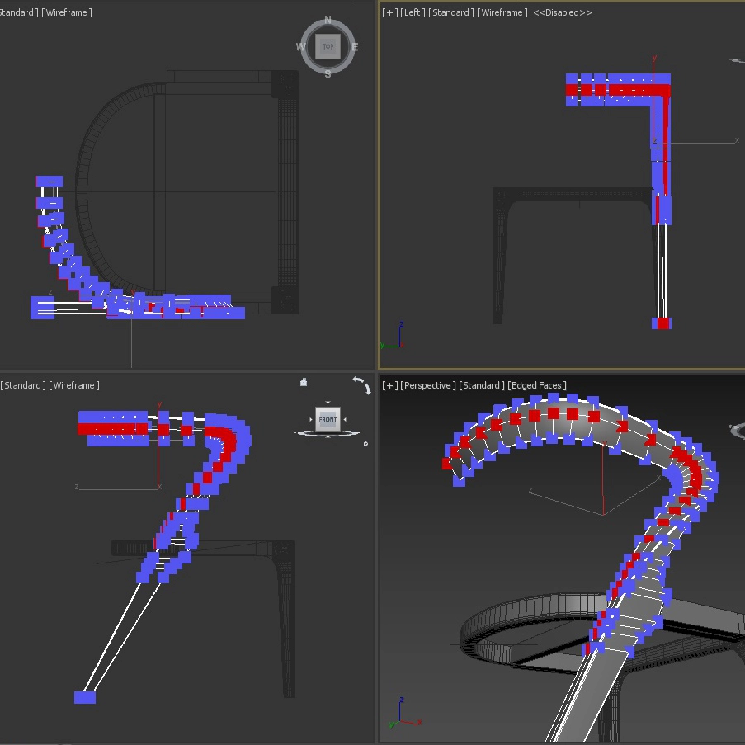Open ViewCube context menu button in Front viewport
Viewport: 745px width, 745px height.
coord(365,444)
